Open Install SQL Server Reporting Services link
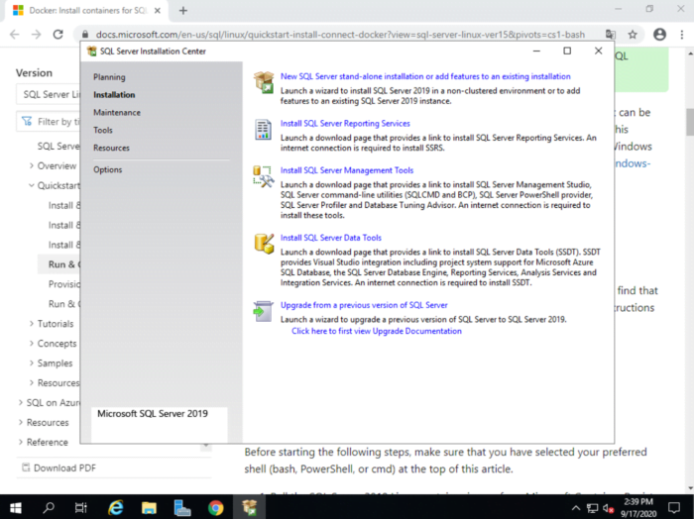694x519 pixels. pos(345,124)
